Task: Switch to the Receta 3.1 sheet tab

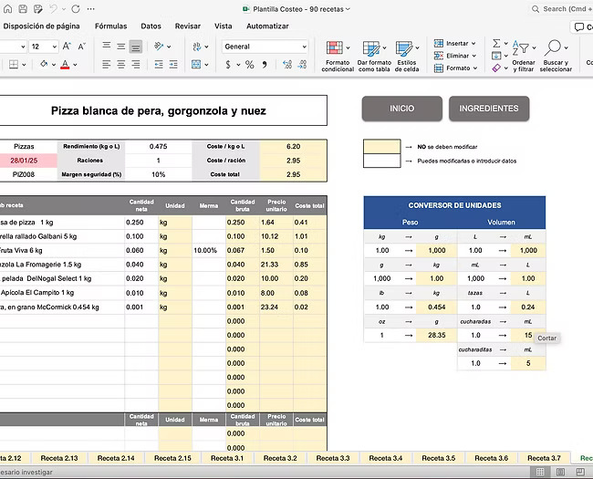Action: coord(229,458)
